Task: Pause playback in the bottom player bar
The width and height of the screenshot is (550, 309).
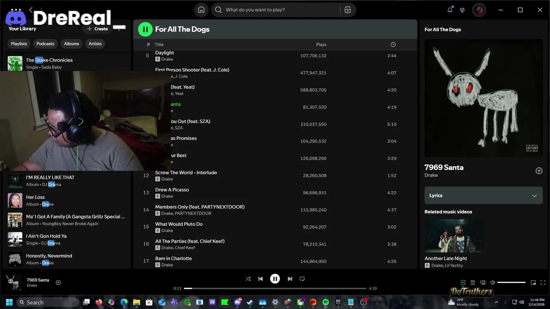Action: tap(275, 279)
